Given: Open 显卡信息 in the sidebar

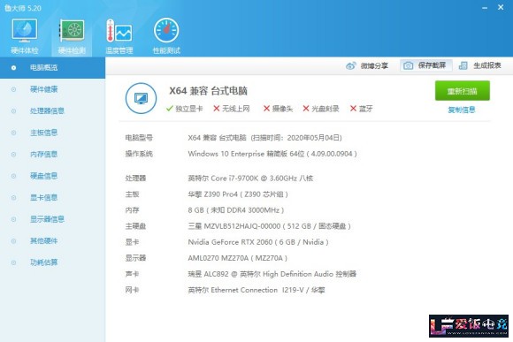Looking at the screenshot, I should [52, 197].
